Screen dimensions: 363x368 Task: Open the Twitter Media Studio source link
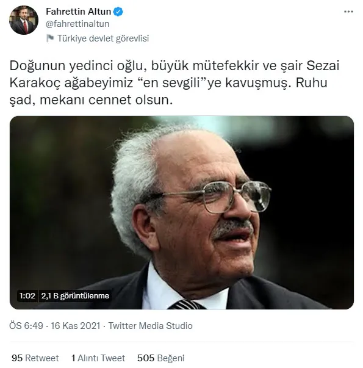click(151, 326)
